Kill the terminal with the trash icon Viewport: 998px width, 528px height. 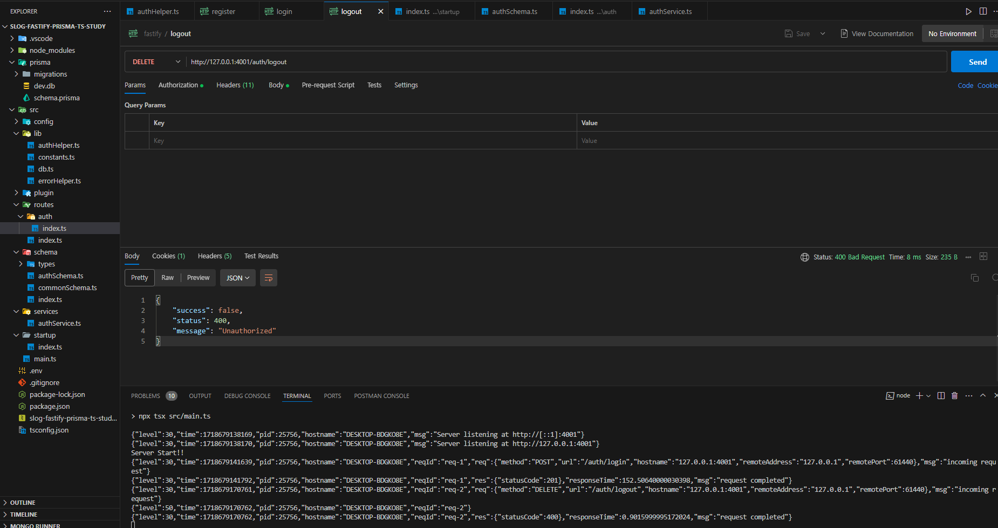(954, 396)
